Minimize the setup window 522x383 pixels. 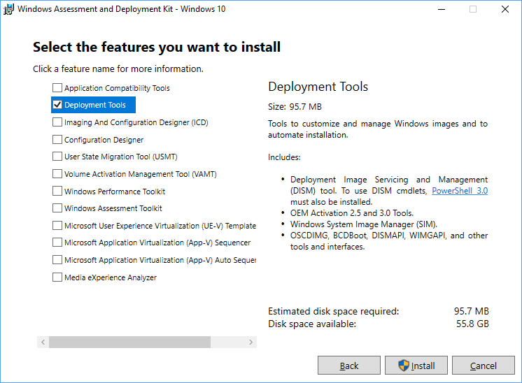(x=441, y=10)
